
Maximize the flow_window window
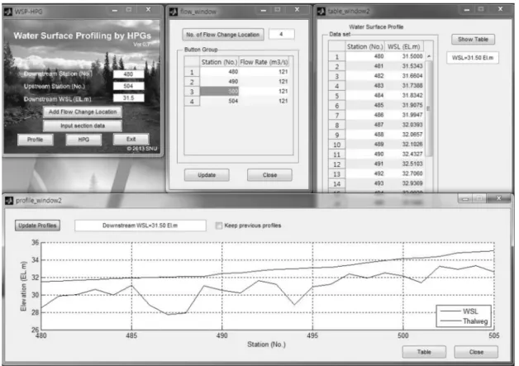tap(278, 10)
